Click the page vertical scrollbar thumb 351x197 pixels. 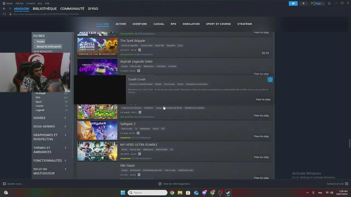click(x=350, y=143)
